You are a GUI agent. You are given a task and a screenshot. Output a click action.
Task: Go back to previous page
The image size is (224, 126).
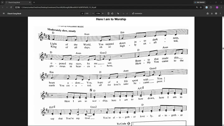(2, 7)
